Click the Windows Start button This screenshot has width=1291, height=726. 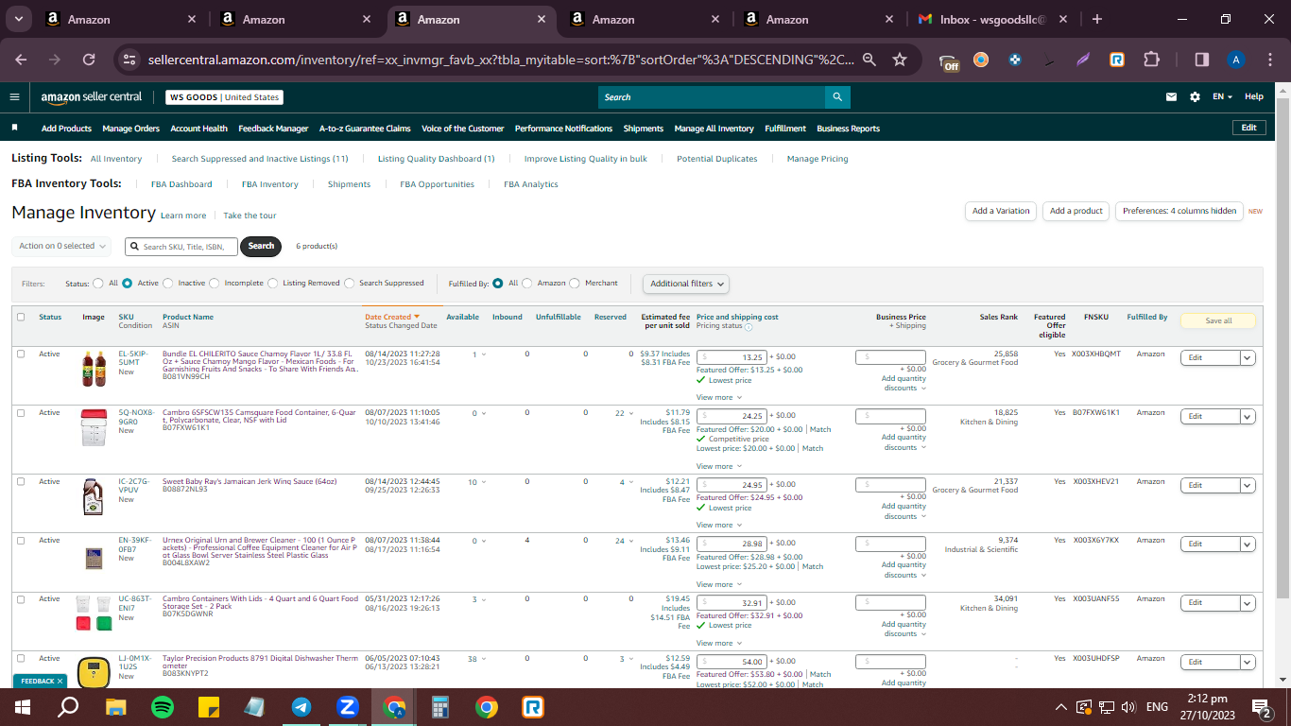[23, 707]
